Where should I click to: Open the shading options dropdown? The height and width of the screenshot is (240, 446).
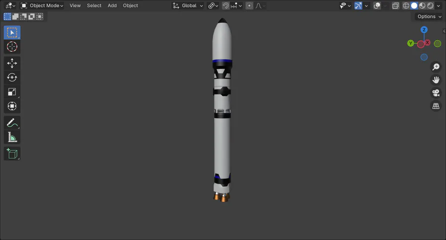click(x=439, y=5)
